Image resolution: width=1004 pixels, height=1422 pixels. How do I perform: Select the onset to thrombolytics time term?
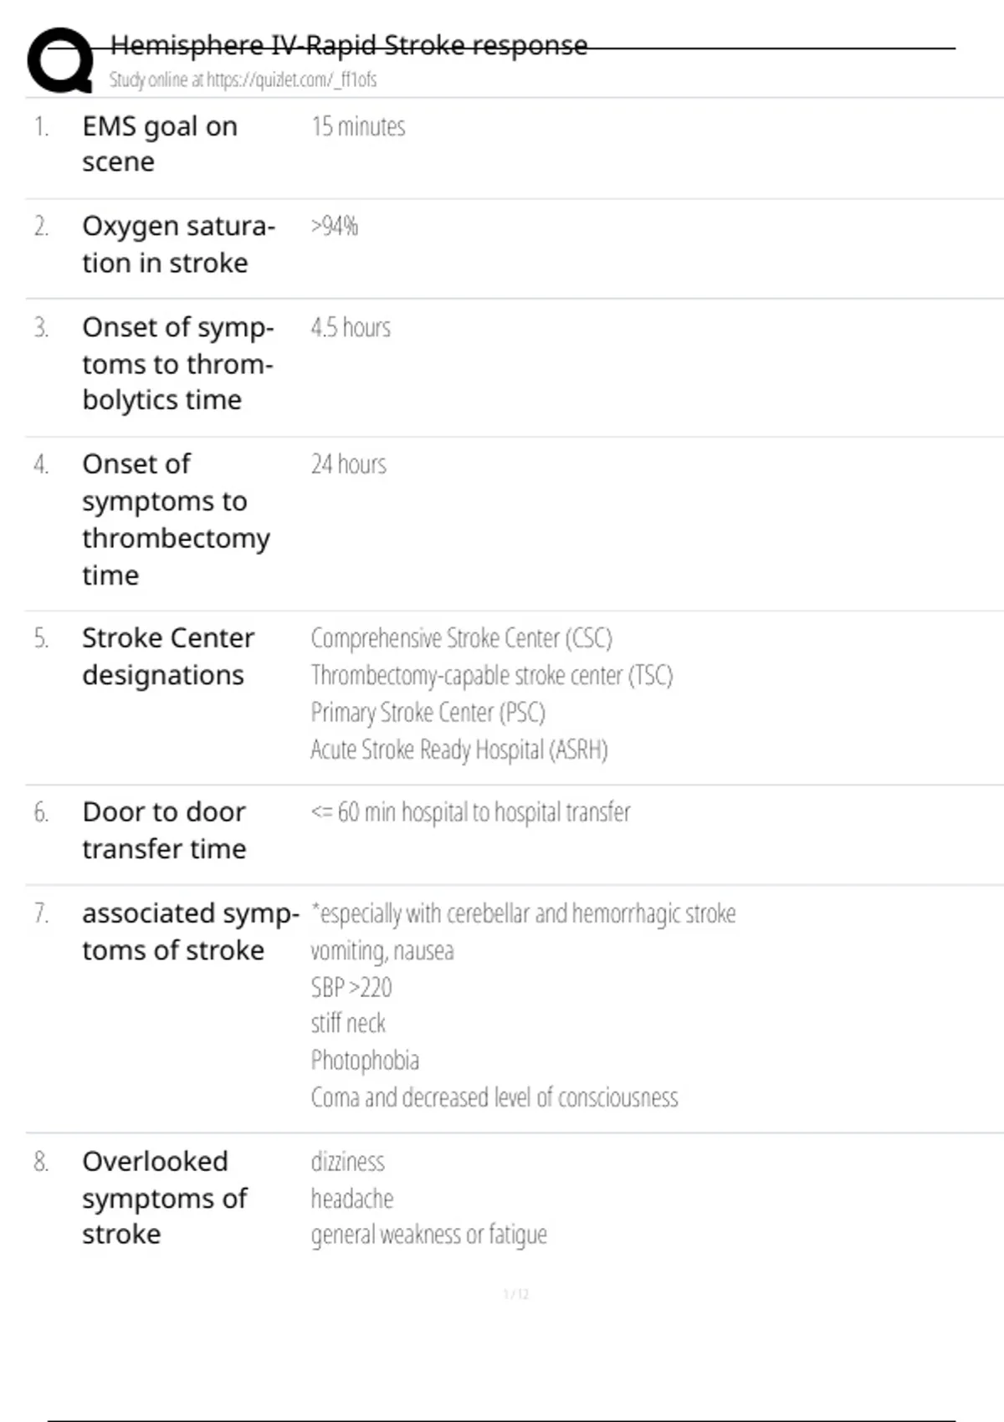(x=177, y=364)
